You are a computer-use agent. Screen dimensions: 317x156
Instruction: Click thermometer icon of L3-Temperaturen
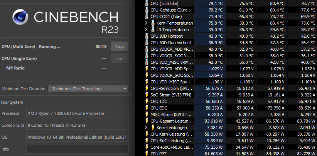[153, 30]
